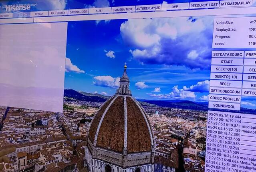The width and height of the screenshot is (256, 172).
Task: Trigger the RESOURCE LOST button
Action: 204,5
